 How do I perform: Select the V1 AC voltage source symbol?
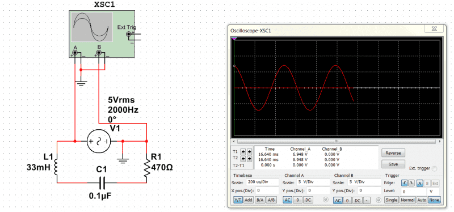pos(99,141)
